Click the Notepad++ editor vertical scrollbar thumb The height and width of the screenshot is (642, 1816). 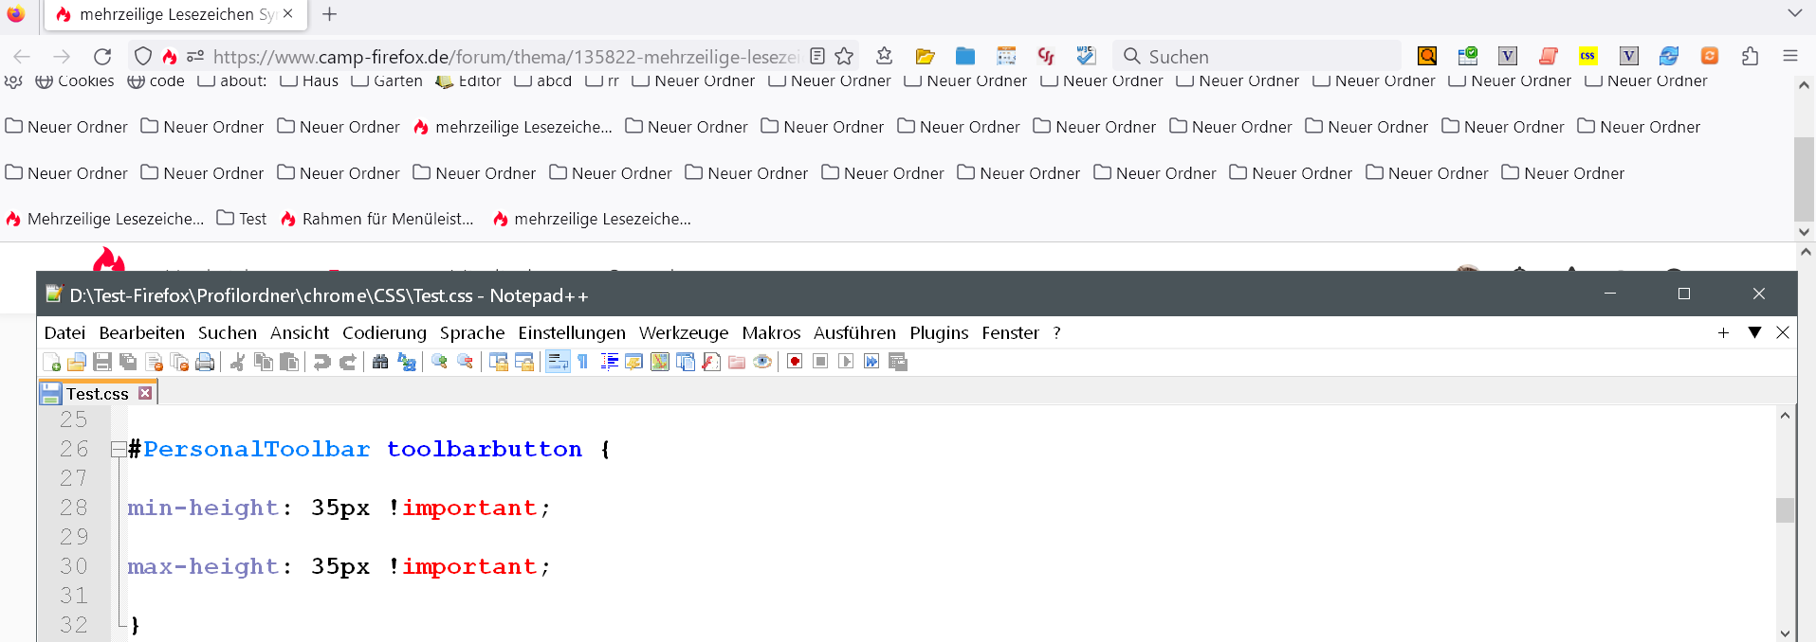click(1785, 509)
